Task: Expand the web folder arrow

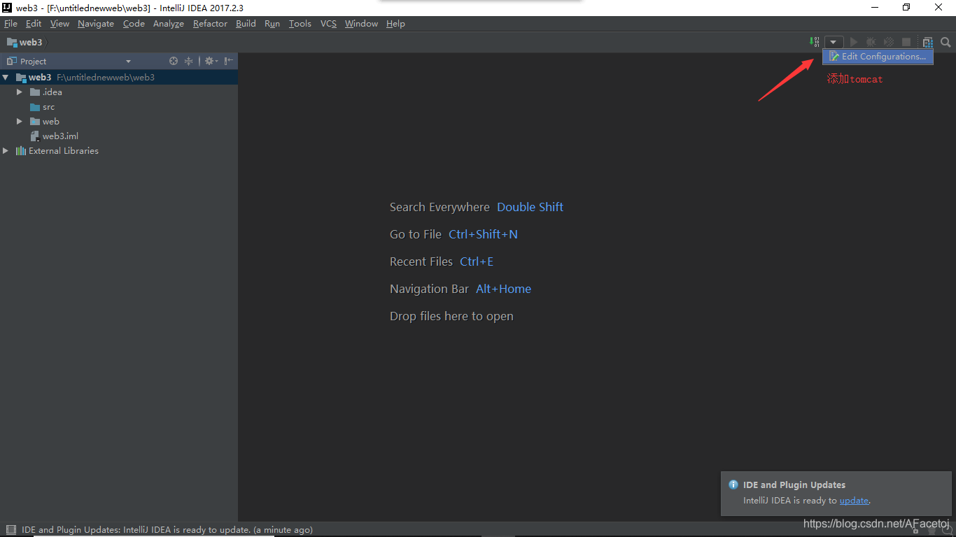Action: click(x=20, y=122)
